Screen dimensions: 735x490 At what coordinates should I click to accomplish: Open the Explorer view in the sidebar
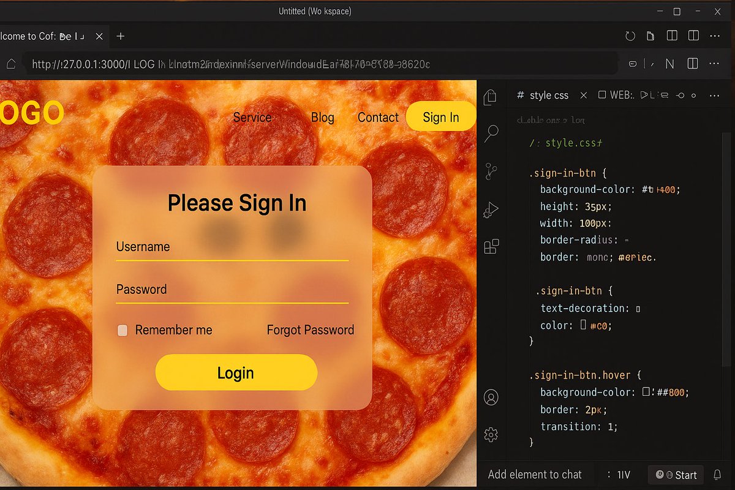coord(491,96)
